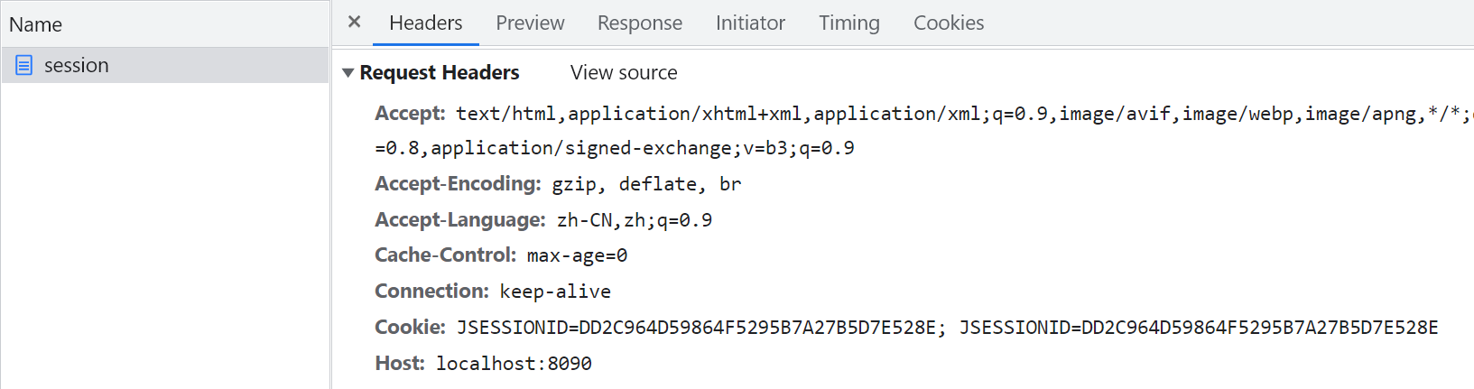Image resolution: width=1474 pixels, height=389 pixels.
Task: Click the Cache-Control max-age=0 value
Action: point(577,255)
